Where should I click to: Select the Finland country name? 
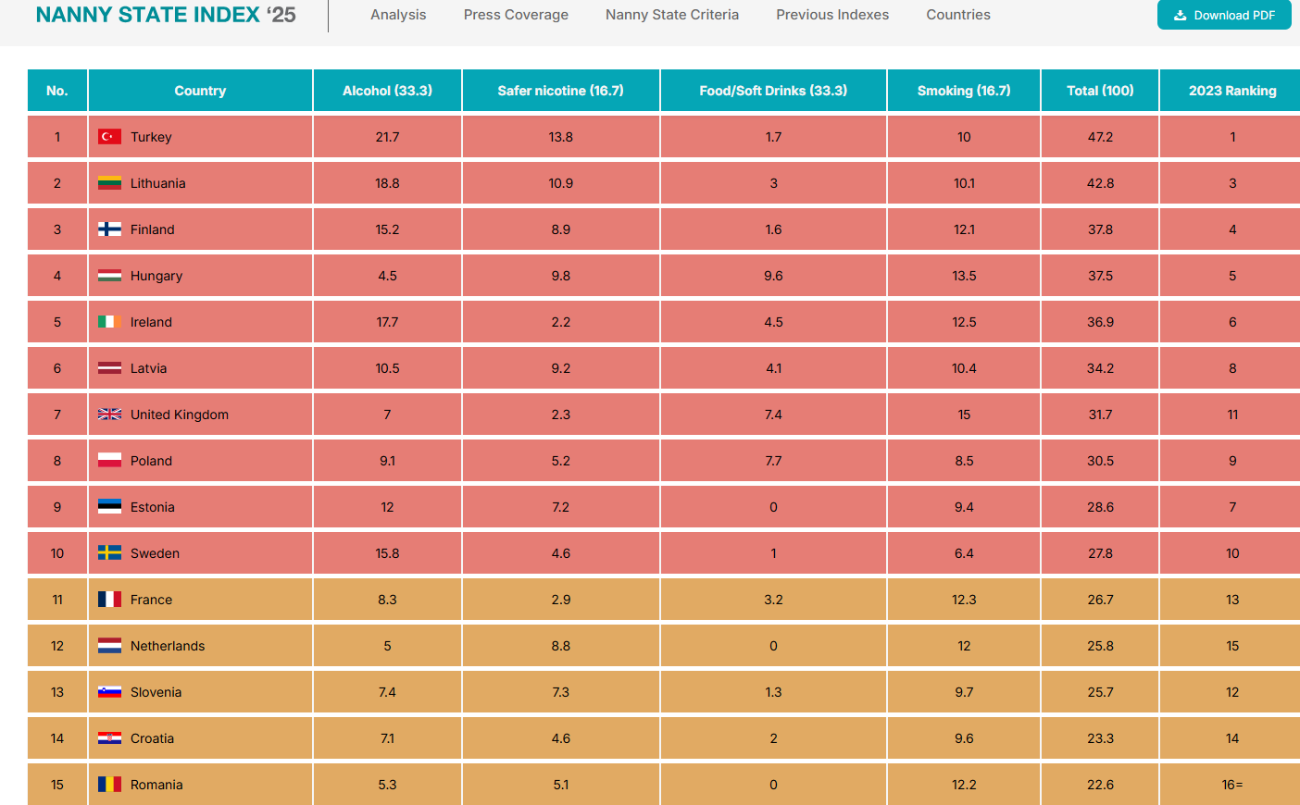(153, 229)
